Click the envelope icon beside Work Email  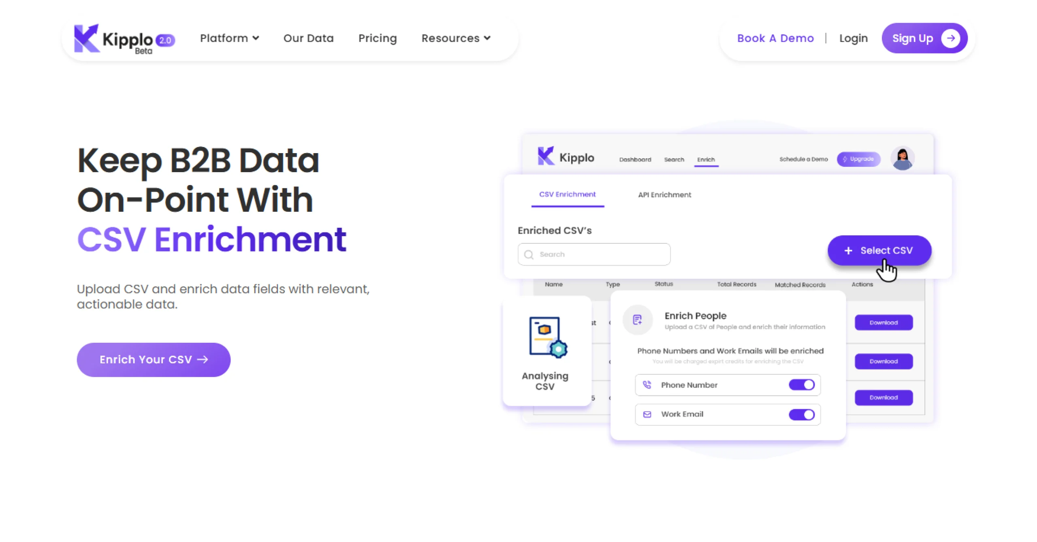(x=647, y=414)
